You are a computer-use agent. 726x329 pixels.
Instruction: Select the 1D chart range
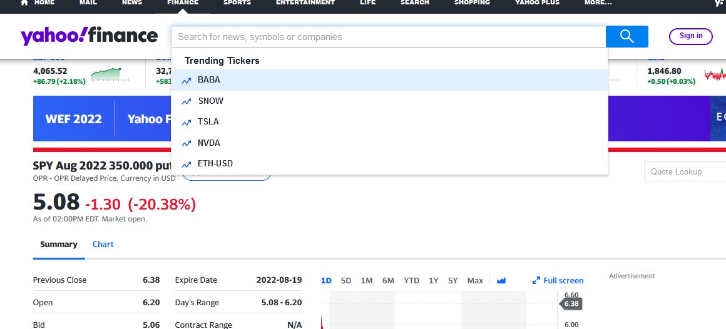[326, 280]
